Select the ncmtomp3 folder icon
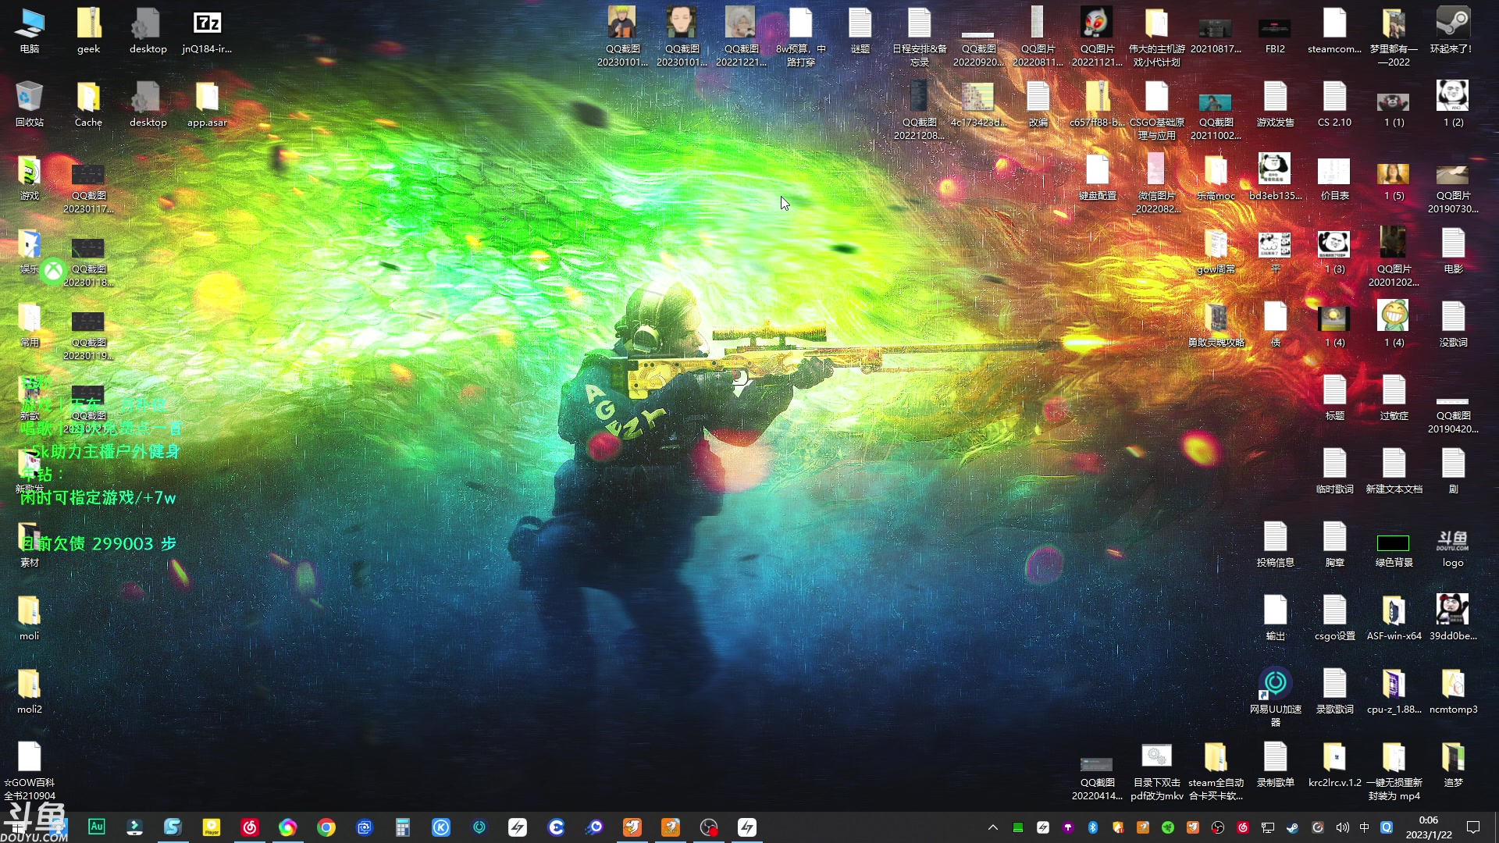 point(1453,690)
